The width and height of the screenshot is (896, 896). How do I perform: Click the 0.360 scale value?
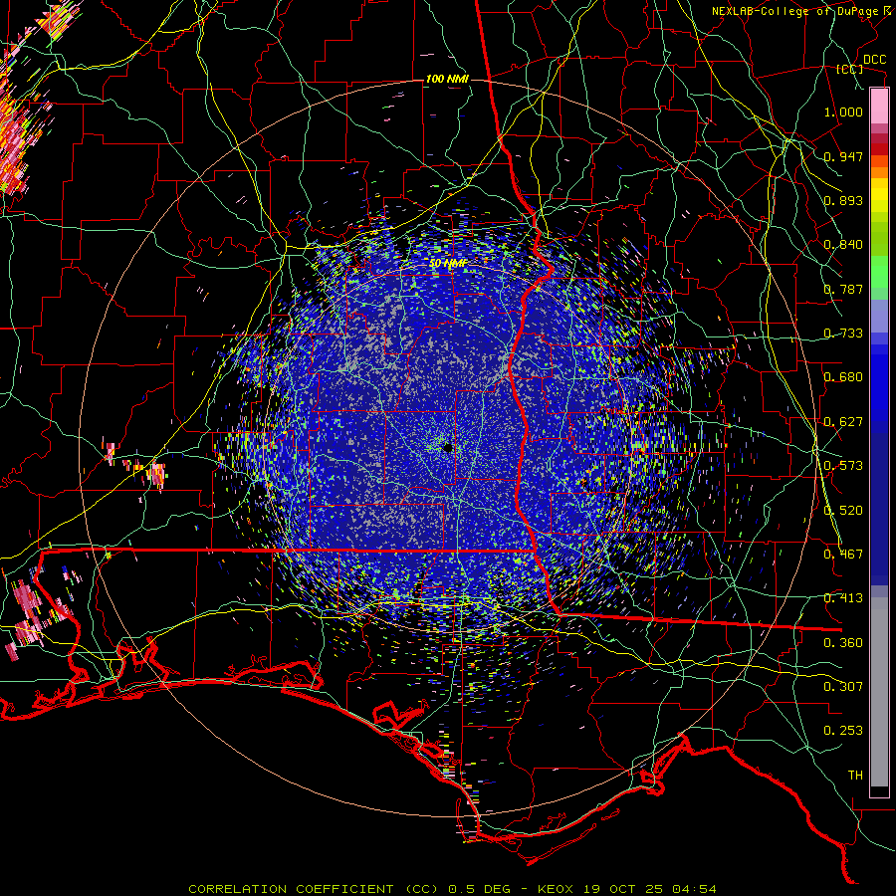click(843, 643)
